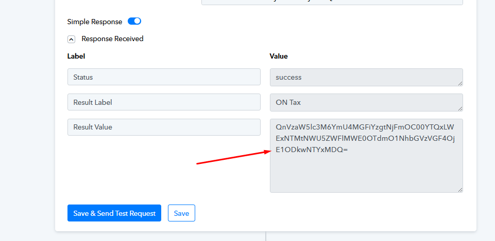Click the Label column heading
Screen dimensions: 495x241
(x=76, y=56)
